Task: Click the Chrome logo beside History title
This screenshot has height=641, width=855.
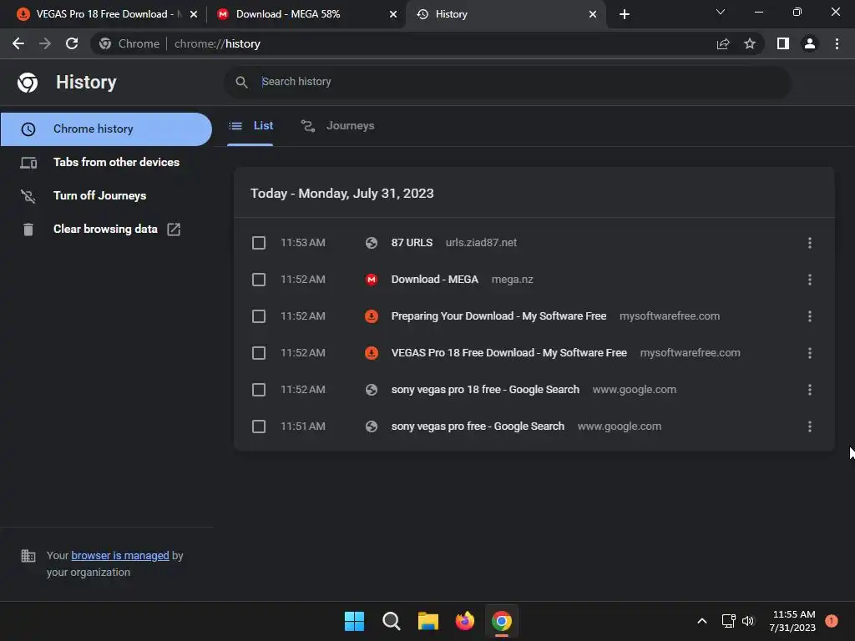Action: tap(28, 83)
